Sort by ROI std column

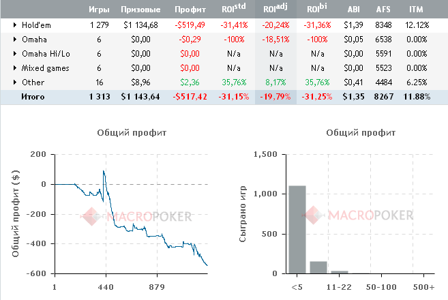pyautogui.click(x=233, y=10)
